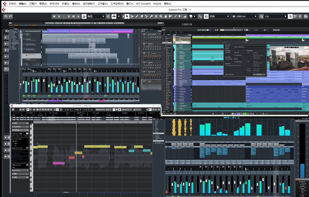
Task: Open the 运行控制(T) menu
Action: click(x=89, y=4)
